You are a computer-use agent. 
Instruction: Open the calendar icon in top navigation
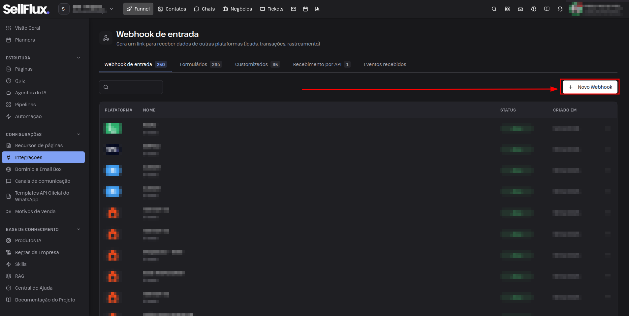click(305, 9)
